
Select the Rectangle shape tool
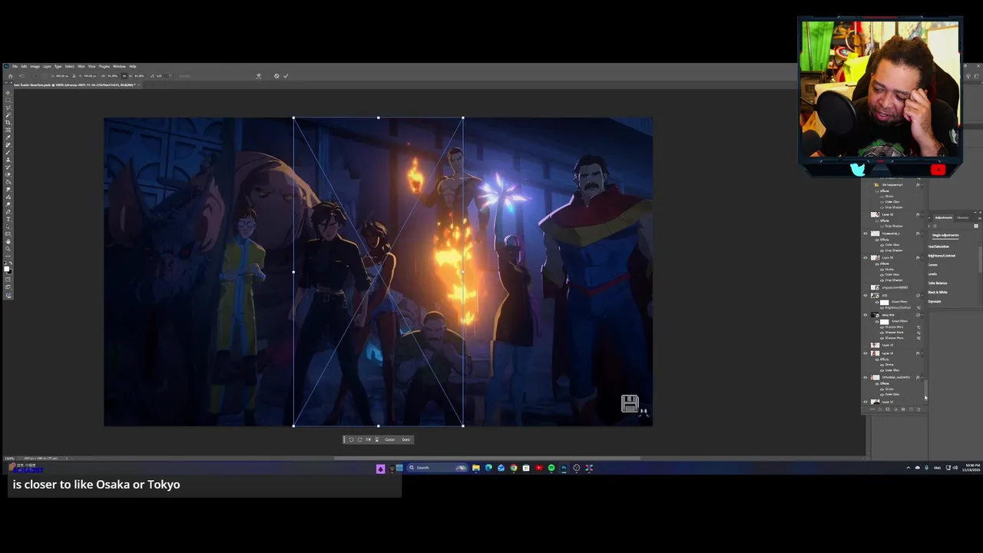[x=8, y=234]
